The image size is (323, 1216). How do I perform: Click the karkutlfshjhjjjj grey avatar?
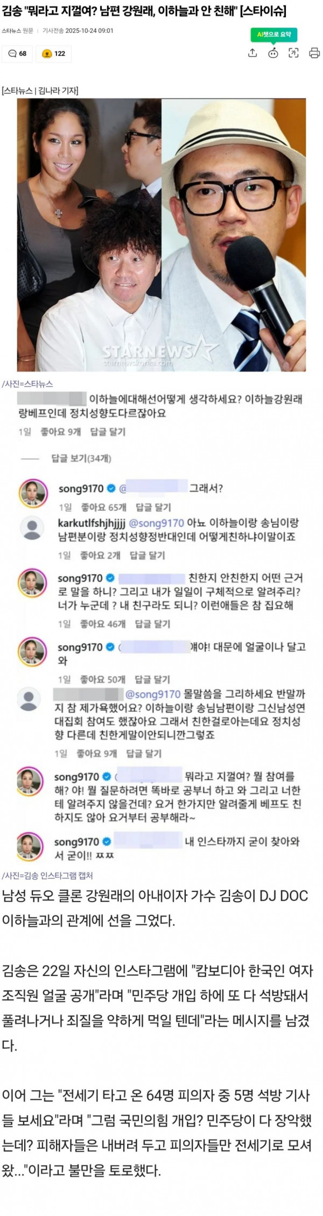coord(34,530)
